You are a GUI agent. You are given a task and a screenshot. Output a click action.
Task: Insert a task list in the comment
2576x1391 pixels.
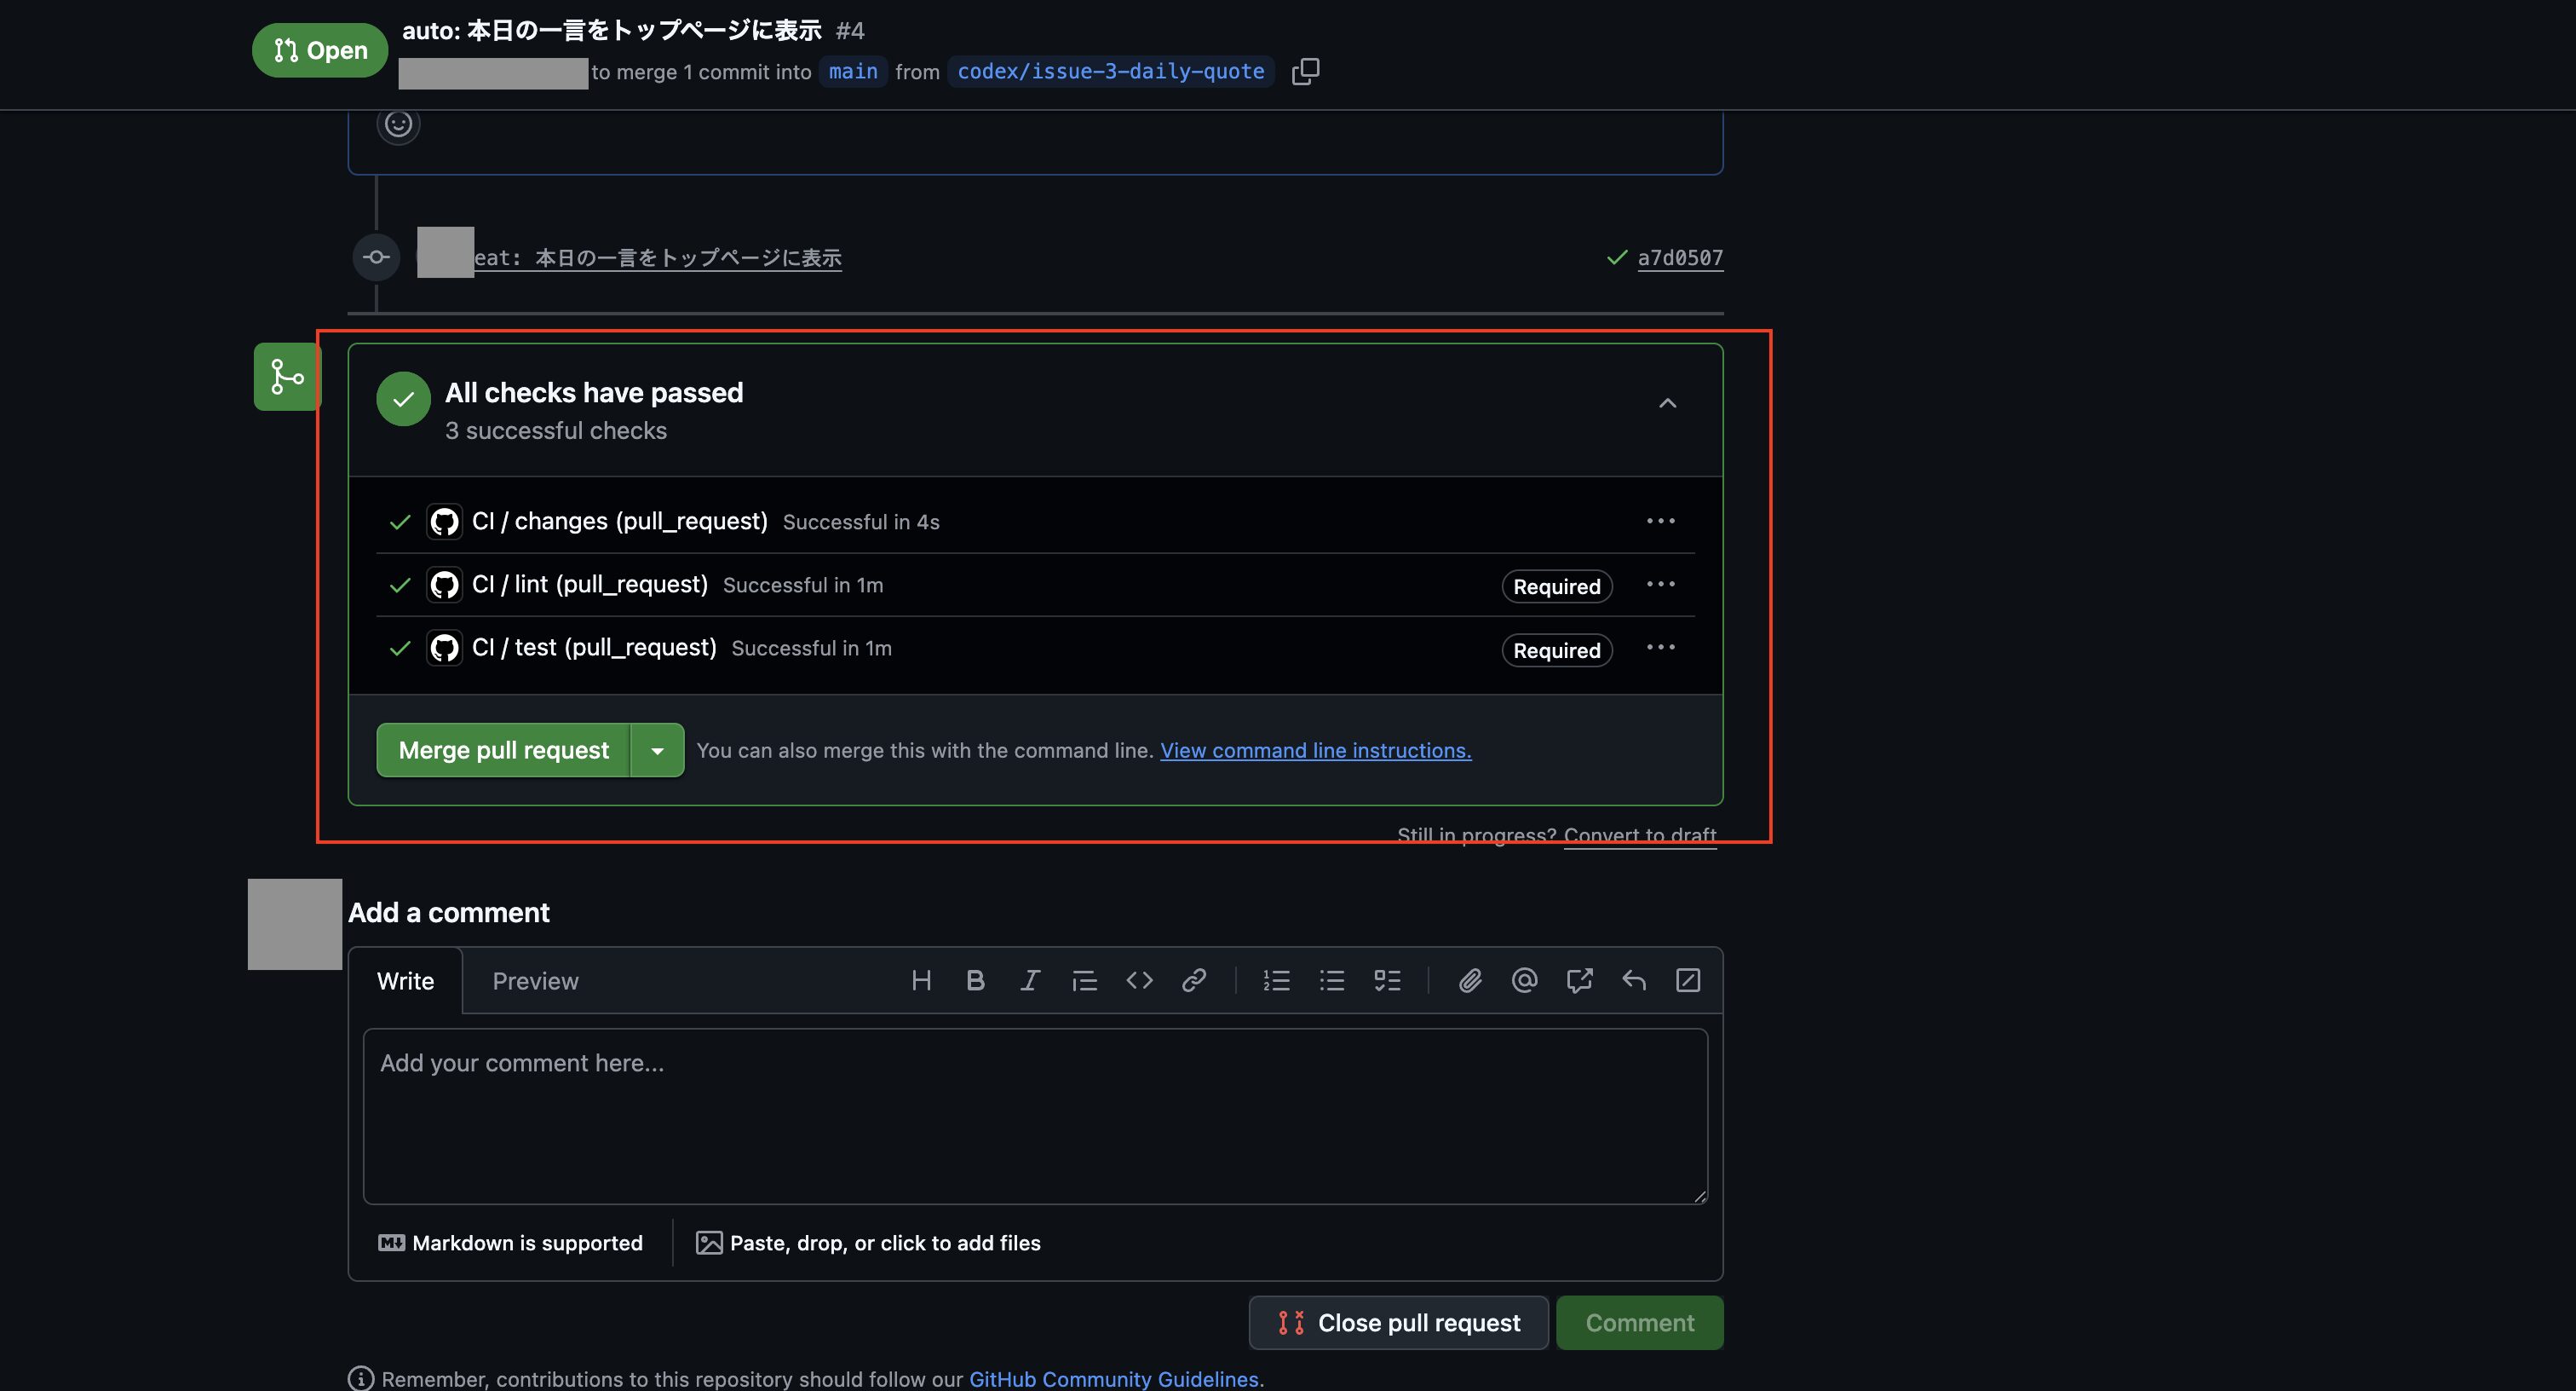pos(1386,981)
